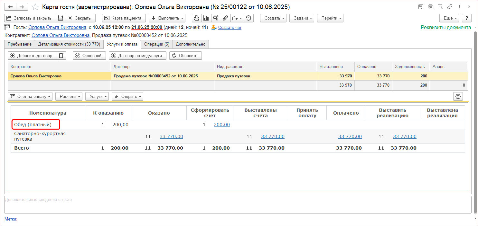Click the Дополнительные сведения о госте field
Image resolution: width=478 pixels, height=226 pixels.
(238, 204)
